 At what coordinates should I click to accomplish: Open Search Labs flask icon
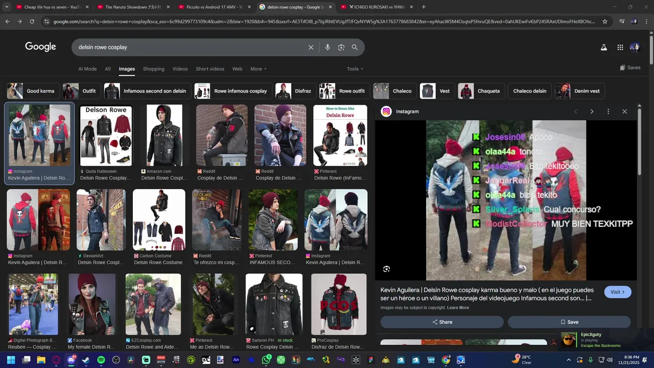[603, 47]
